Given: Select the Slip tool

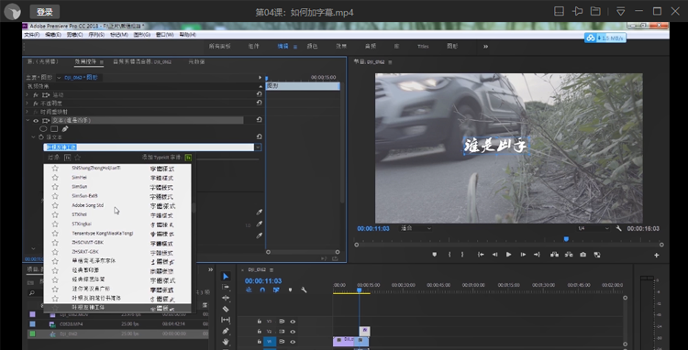Looking at the screenshot, I should (x=226, y=320).
